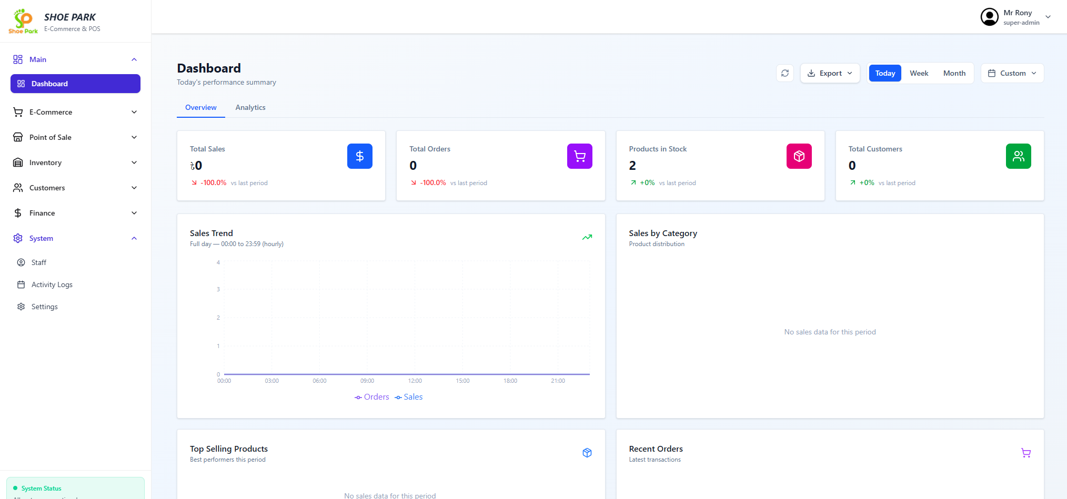Switch to the Overview tab
The width and height of the screenshot is (1067, 499).
(x=201, y=107)
